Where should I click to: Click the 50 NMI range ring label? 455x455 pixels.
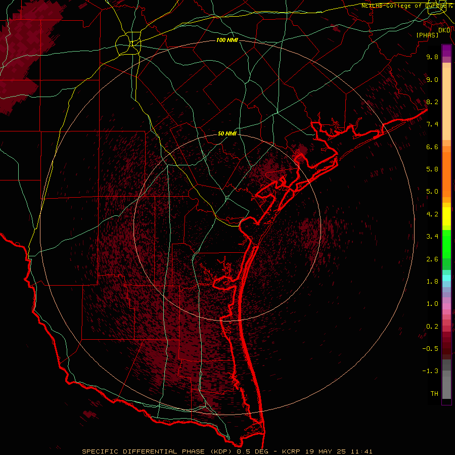coord(227,133)
